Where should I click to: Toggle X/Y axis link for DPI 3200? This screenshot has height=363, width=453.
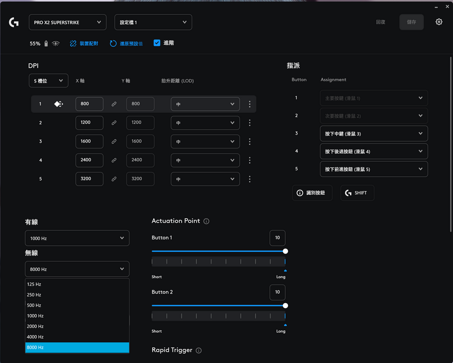pos(114,179)
